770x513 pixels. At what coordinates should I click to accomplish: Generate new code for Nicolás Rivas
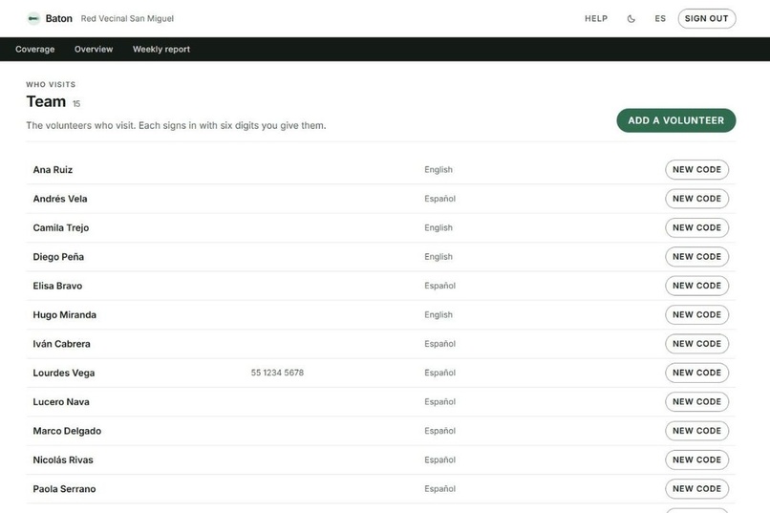pos(696,459)
